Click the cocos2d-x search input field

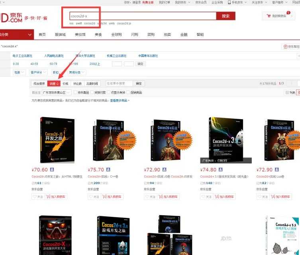coord(143,16)
